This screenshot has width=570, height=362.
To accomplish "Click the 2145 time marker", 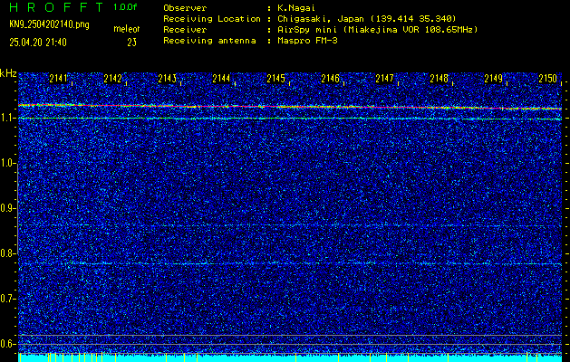I will point(275,79).
